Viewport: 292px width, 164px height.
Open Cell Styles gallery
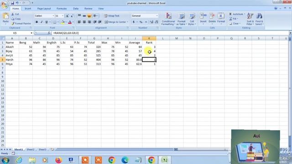click(x=192, y=19)
